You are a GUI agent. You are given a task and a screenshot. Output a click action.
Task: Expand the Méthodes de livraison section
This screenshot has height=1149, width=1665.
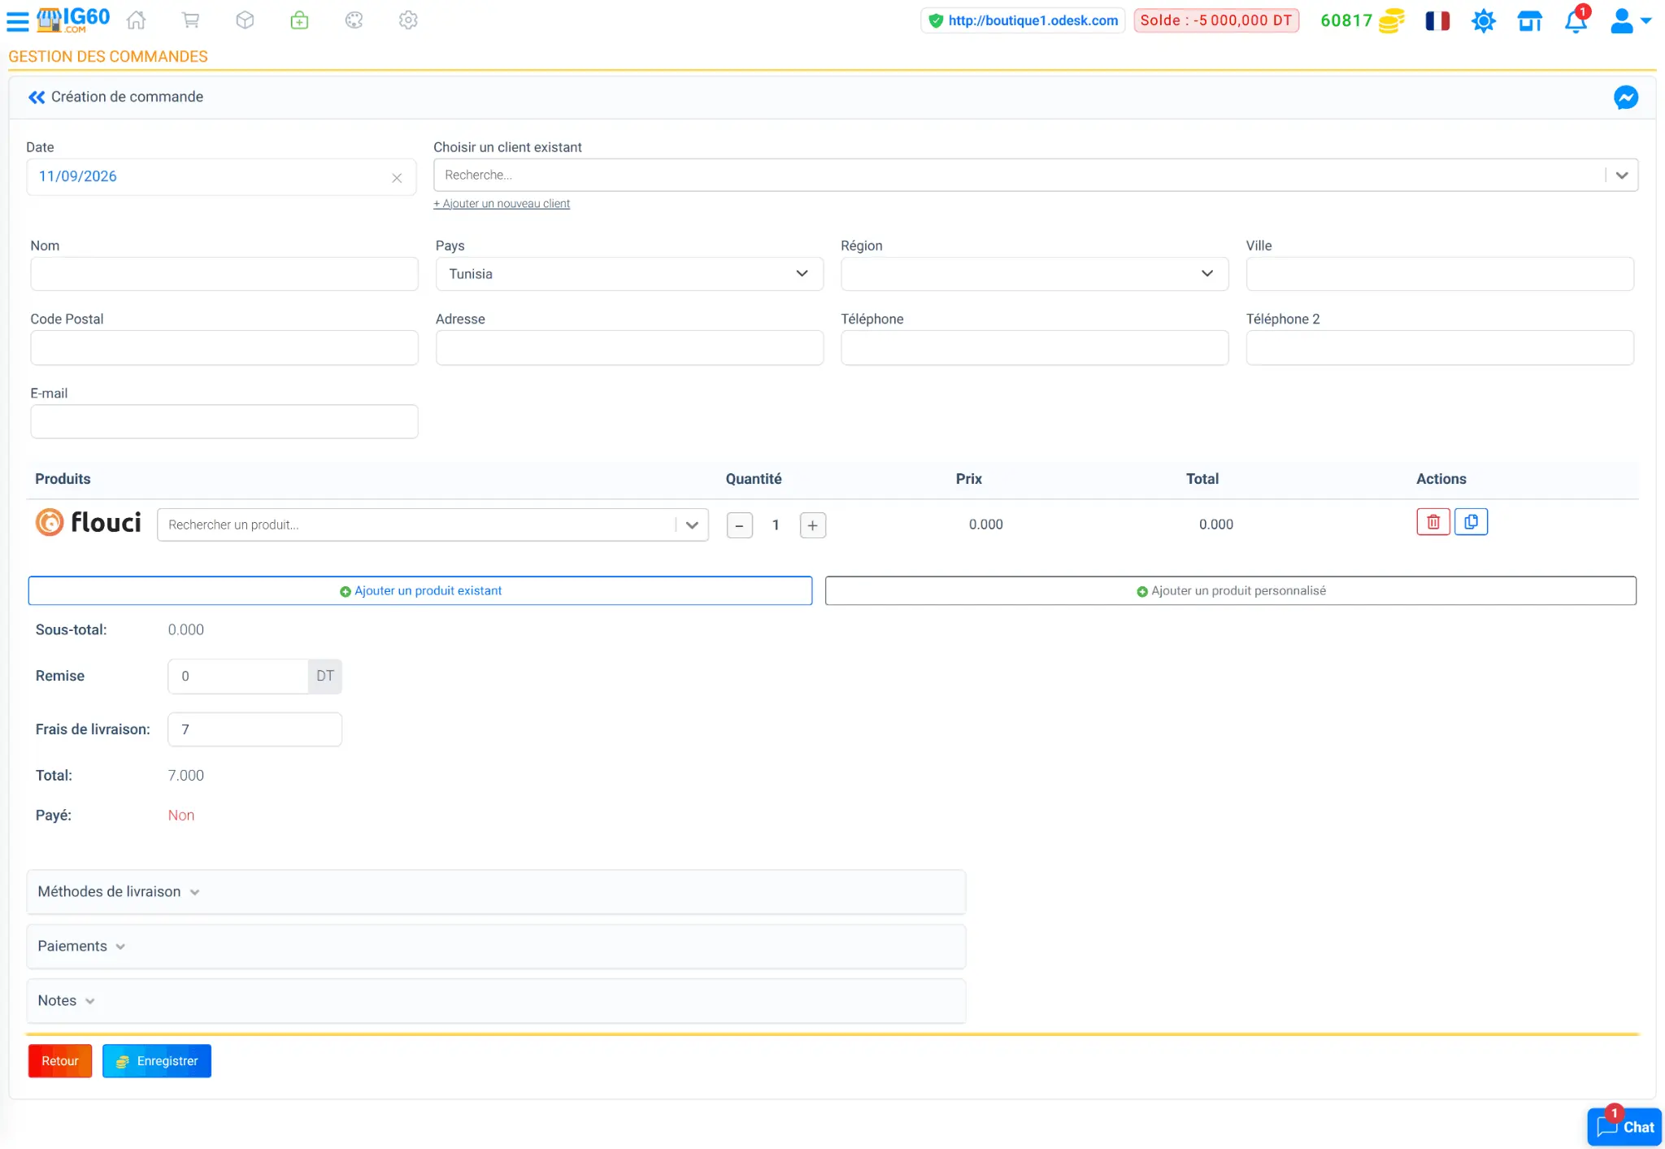(496, 892)
